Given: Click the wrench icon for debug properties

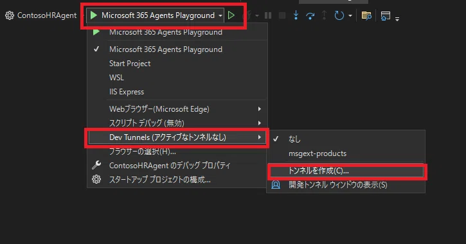Looking at the screenshot, I should click(96, 165).
